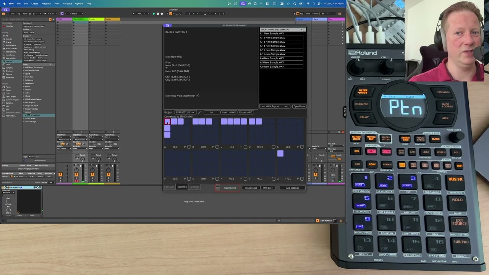The image size is (489, 275).
Task: Select A-8-New Sample.WAV in export list
Action: click(281, 66)
